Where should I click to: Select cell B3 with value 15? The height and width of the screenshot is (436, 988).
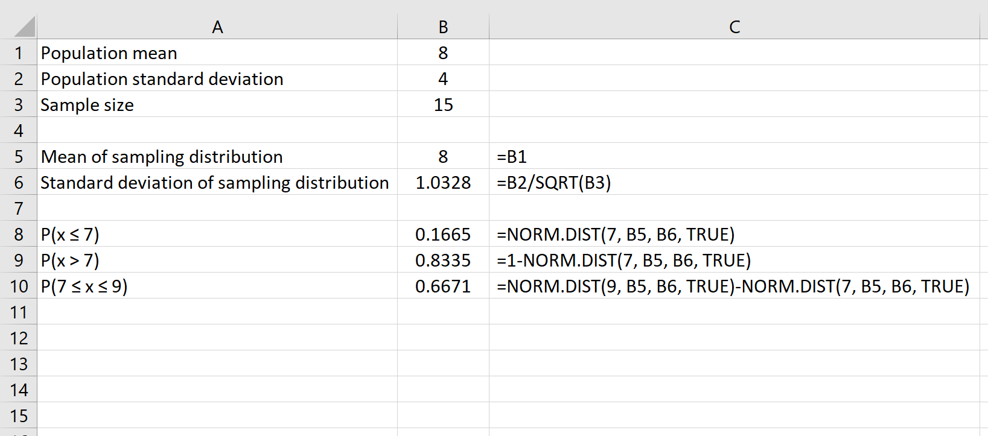coord(443,104)
